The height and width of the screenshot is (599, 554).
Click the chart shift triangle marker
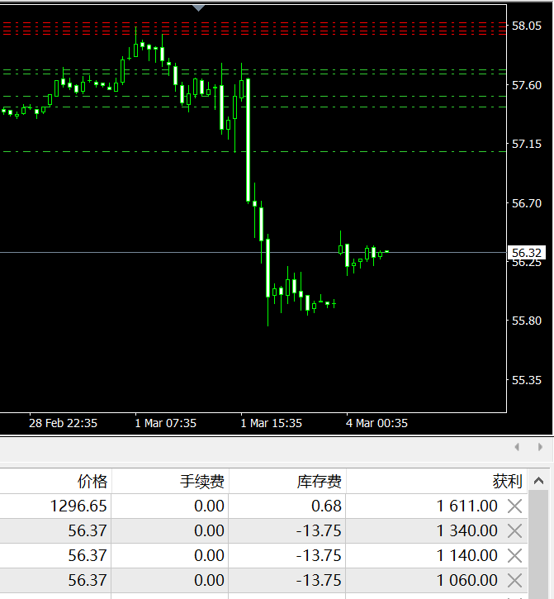[198, 8]
